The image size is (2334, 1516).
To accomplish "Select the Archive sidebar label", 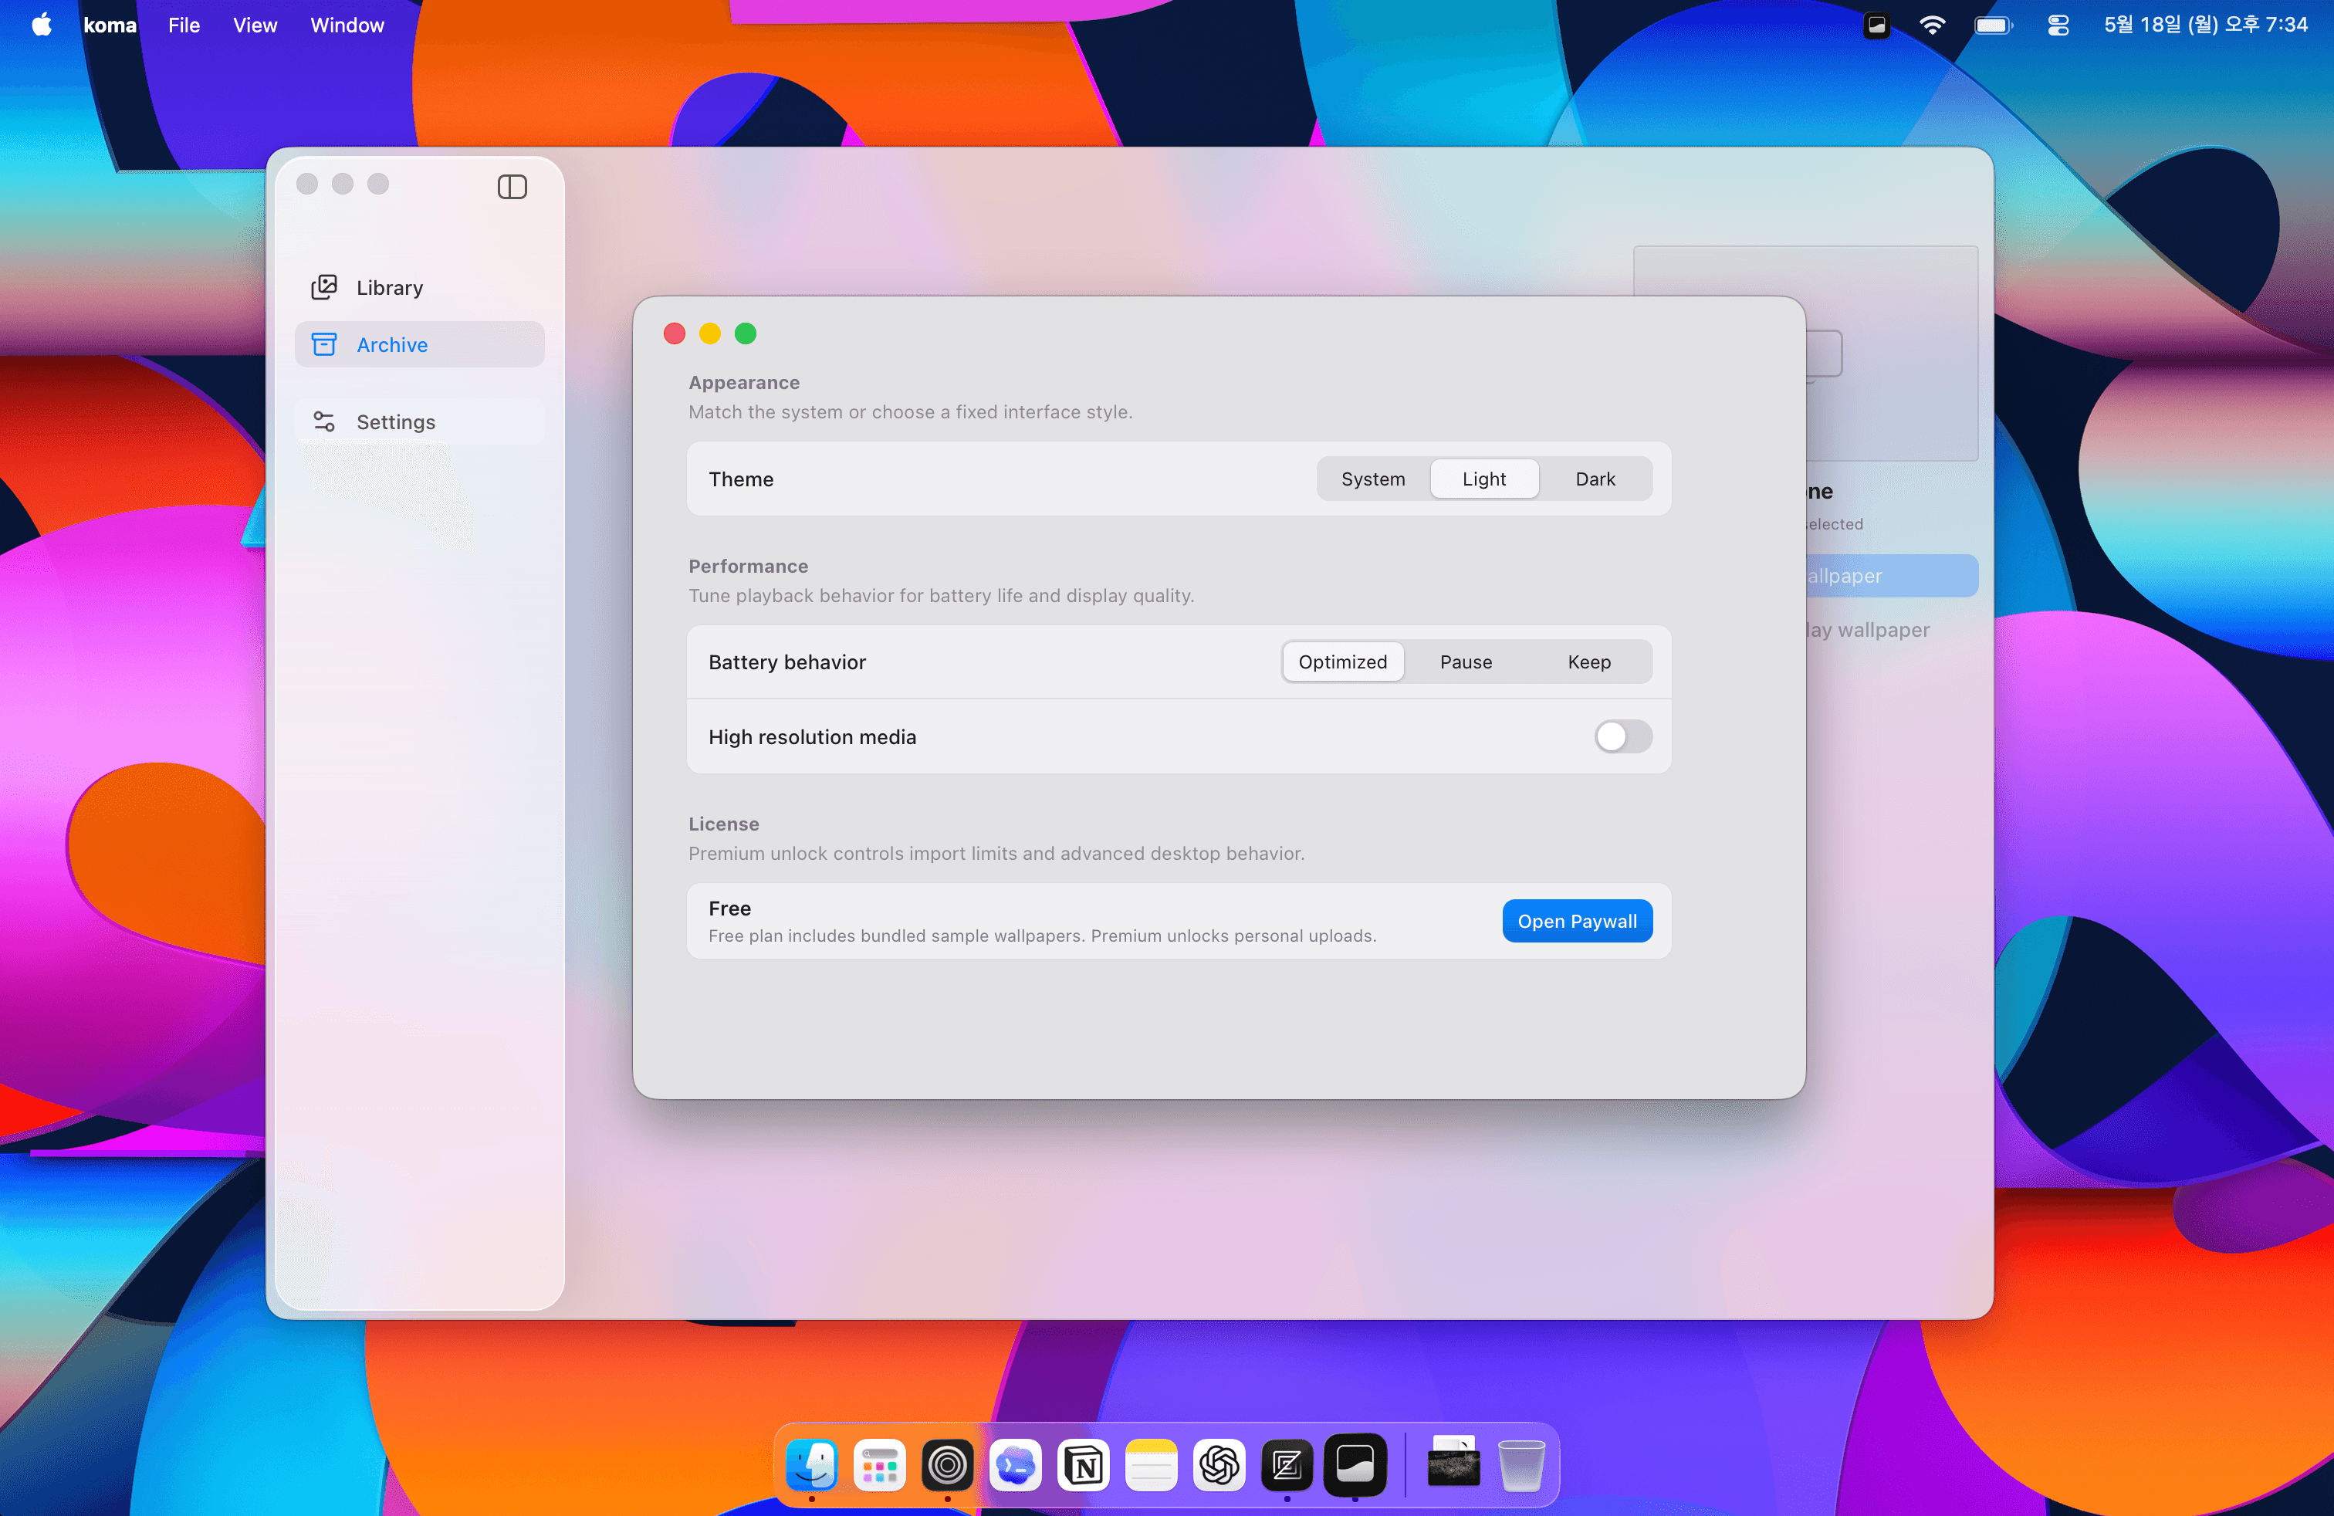I will (392, 344).
